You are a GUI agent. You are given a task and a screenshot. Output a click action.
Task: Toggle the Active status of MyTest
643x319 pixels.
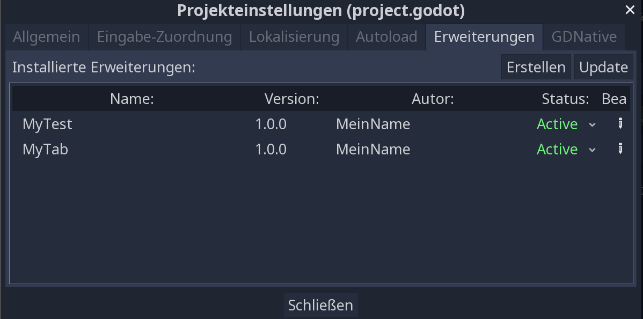[x=557, y=124]
